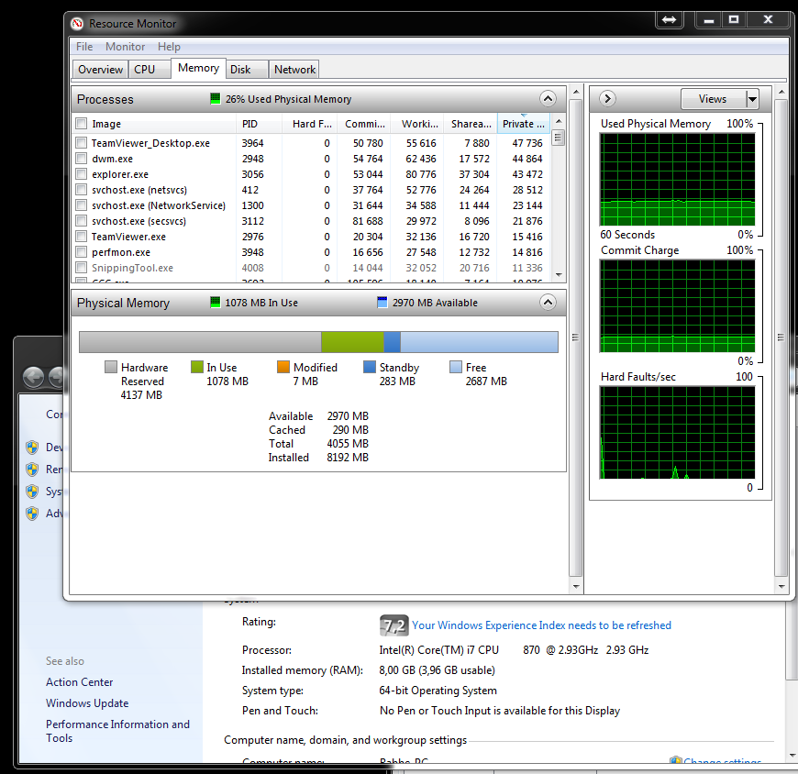Click the gray Hardware Reserved color swatch
The width and height of the screenshot is (798, 774).
(111, 367)
